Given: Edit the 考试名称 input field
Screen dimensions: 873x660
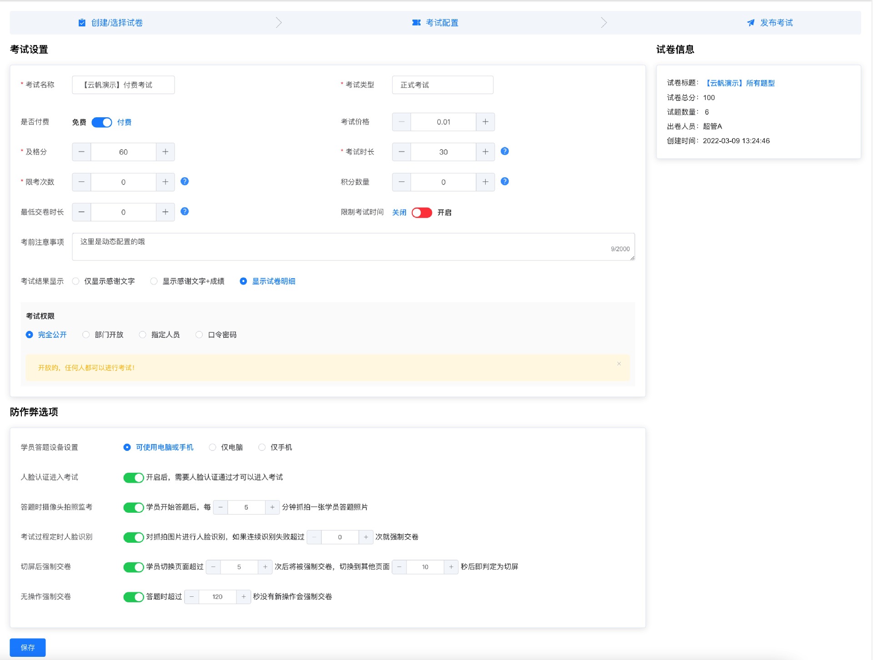Looking at the screenshot, I should (123, 85).
